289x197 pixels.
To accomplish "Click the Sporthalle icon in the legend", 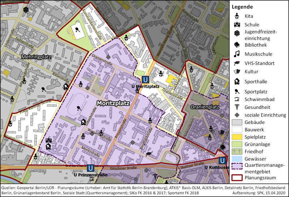I will pos(237,82).
